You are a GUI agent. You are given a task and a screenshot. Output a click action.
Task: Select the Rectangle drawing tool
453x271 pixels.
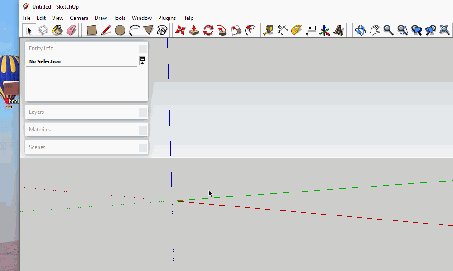coord(92,30)
